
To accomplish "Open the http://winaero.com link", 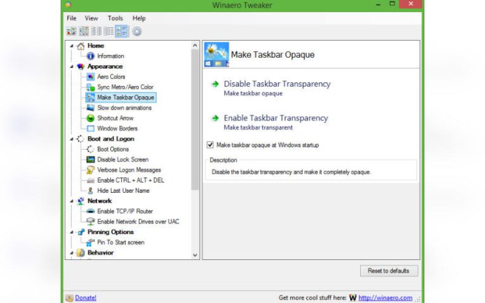I will [385, 298].
